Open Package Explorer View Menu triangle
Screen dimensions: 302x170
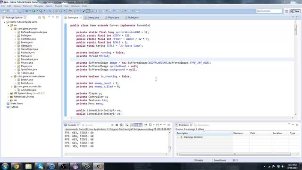pyautogui.click(x=49, y=17)
